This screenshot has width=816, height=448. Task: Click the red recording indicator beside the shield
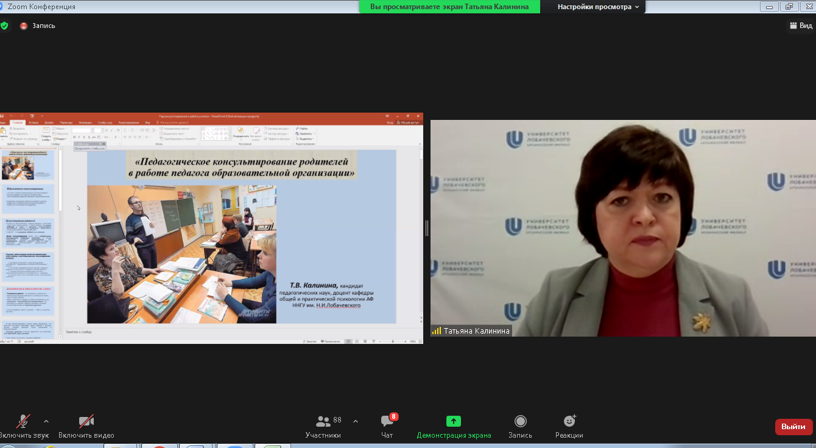(24, 26)
